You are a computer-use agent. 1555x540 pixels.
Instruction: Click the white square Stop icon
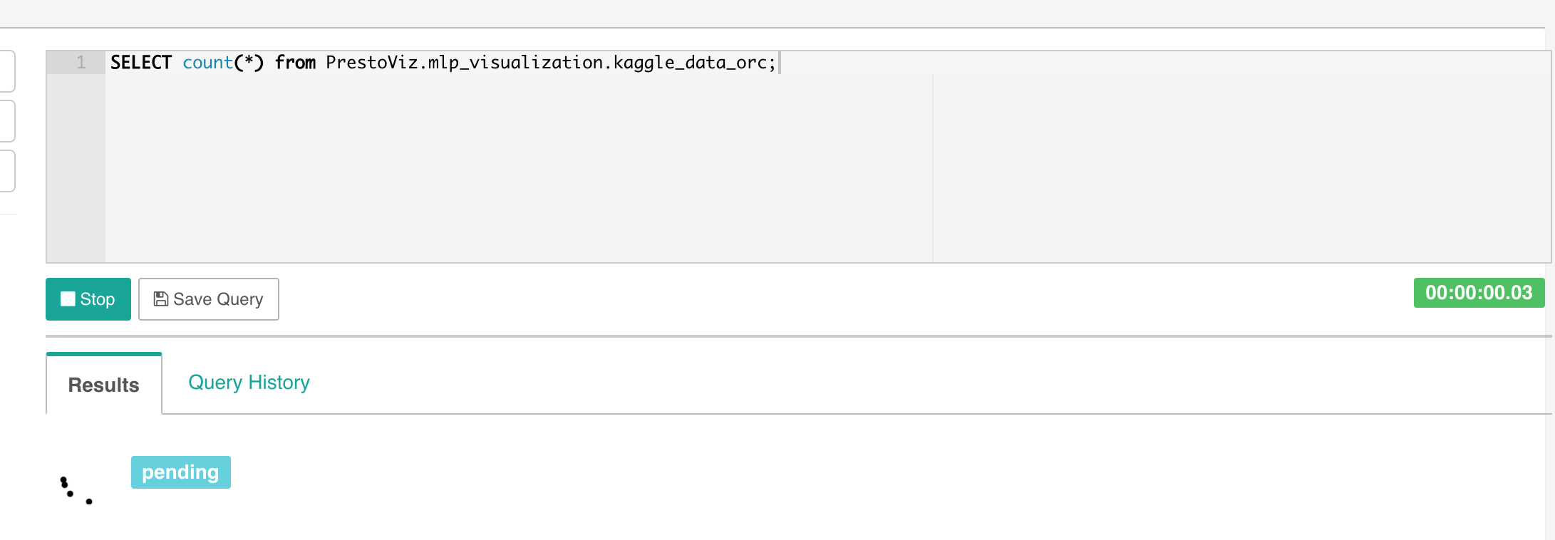click(x=69, y=298)
